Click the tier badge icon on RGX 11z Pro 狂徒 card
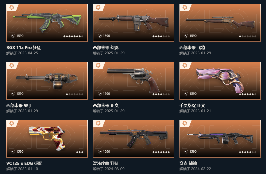The width and height of the screenshot is (266, 174). coord(11,8)
